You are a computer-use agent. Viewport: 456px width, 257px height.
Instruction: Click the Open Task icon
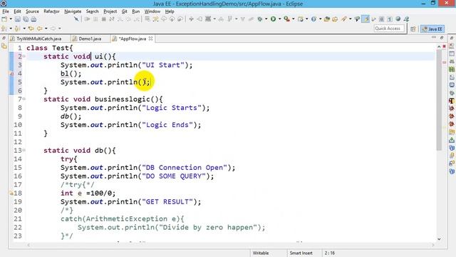(x=335, y=19)
